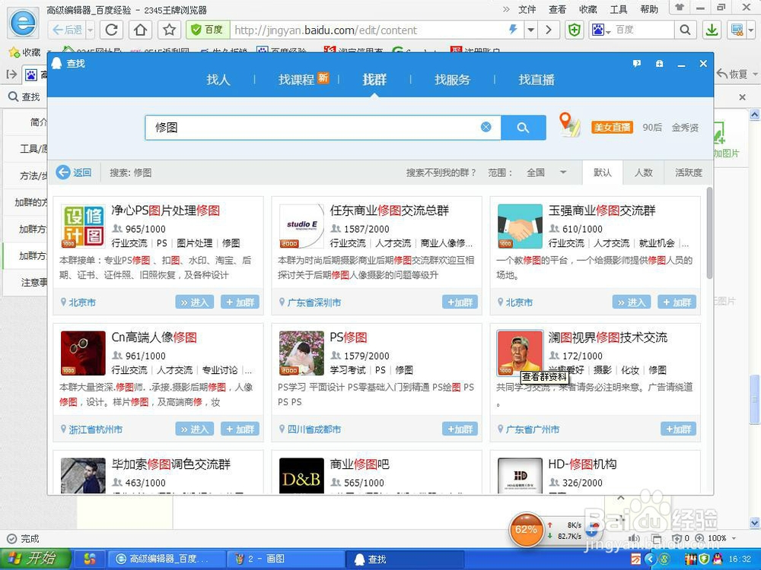Screen dimensions: 761x570
Task: Open the 找服务 tab
Action: tap(452, 80)
